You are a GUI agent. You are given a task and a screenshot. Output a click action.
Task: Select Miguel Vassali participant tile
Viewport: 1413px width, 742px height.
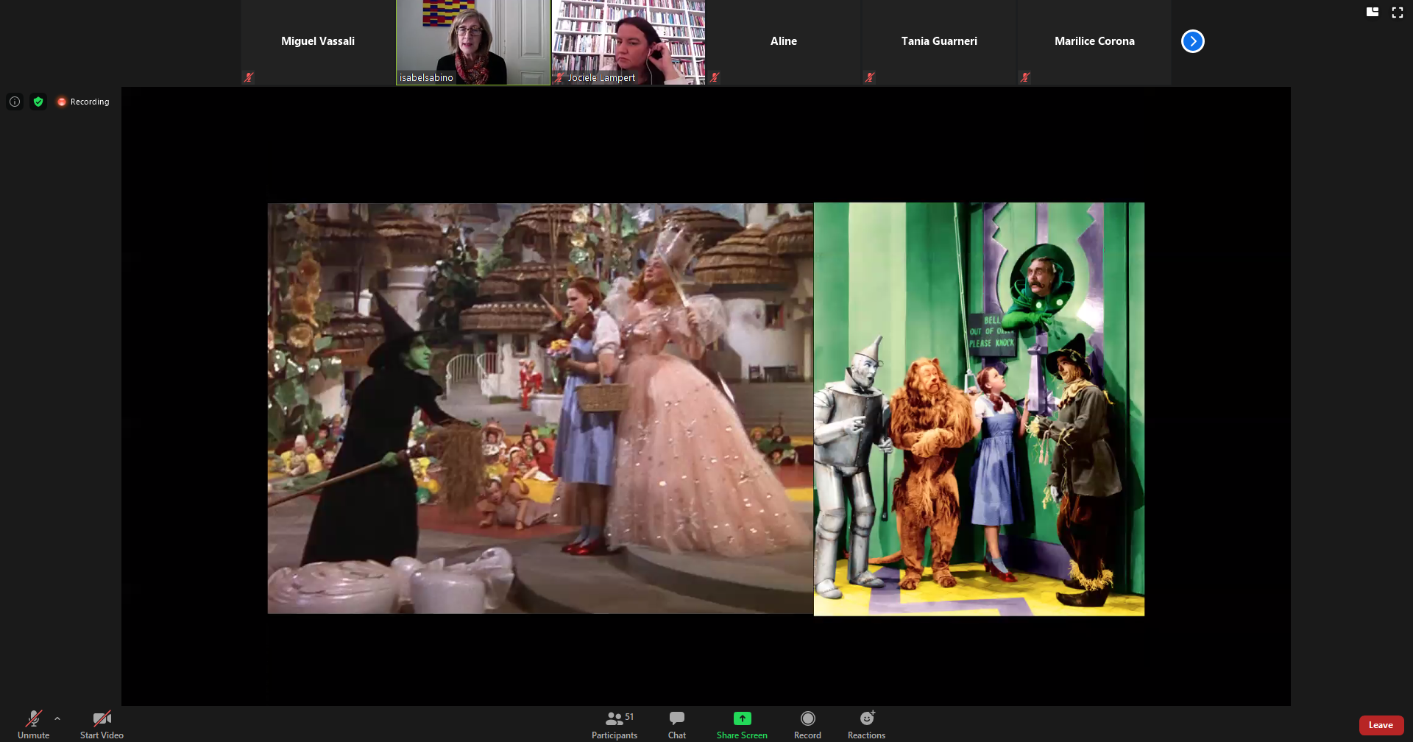(318, 42)
